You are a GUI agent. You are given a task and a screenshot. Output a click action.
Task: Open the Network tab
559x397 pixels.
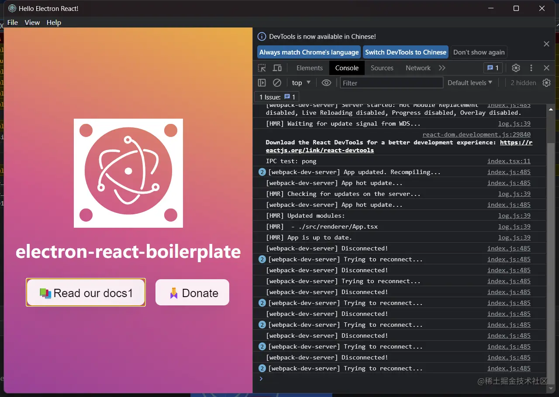click(418, 68)
